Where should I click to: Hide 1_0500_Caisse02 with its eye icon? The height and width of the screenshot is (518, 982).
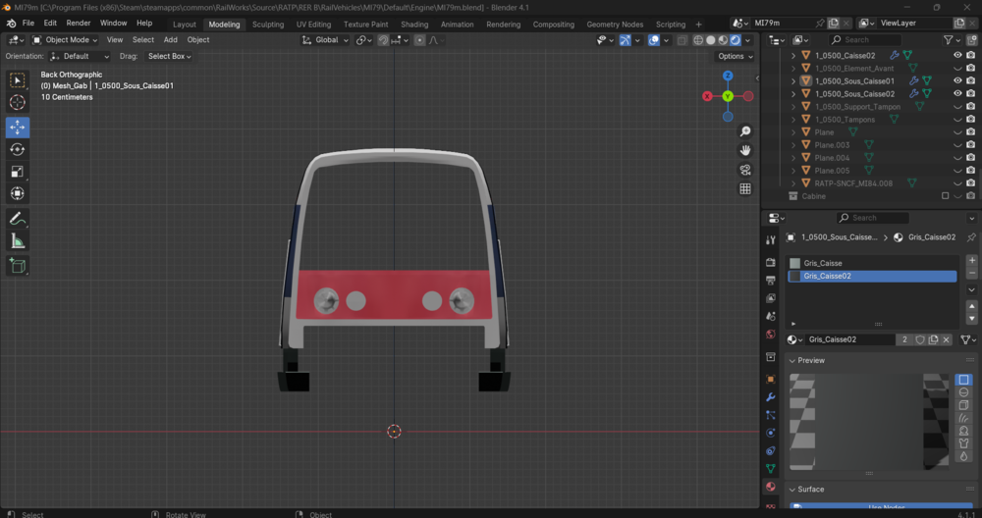(x=957, y=55)
